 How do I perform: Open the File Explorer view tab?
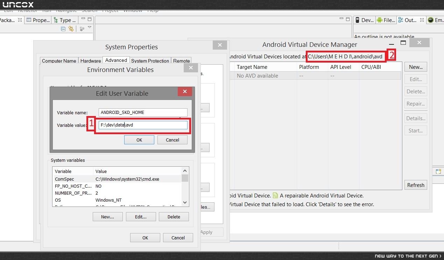click(386, 20)
